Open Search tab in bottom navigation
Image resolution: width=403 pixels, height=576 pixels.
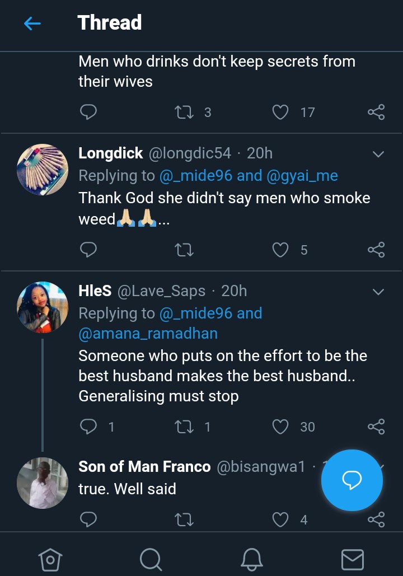(151, 559)
